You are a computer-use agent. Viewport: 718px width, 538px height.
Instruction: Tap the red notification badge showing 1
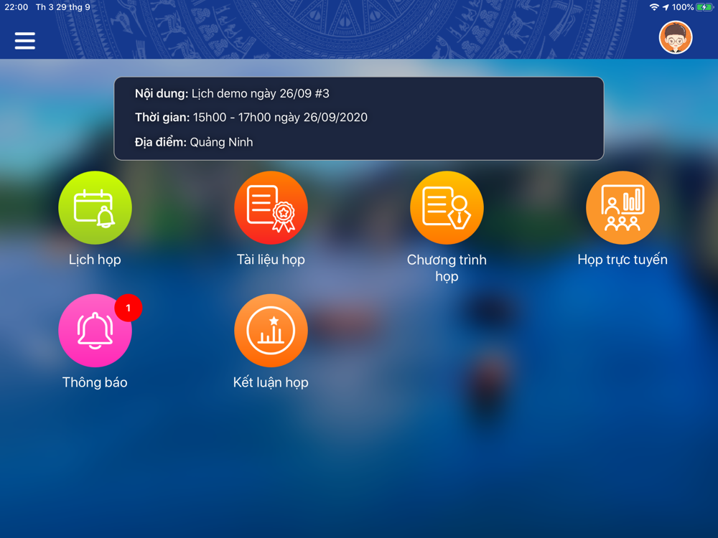129,308
